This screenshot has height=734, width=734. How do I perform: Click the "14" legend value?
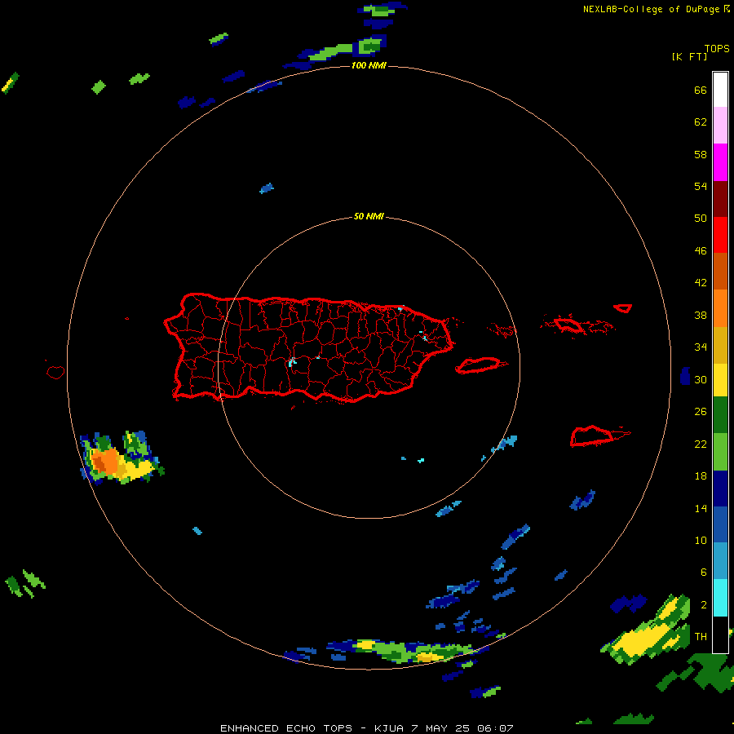click(701, 508)
